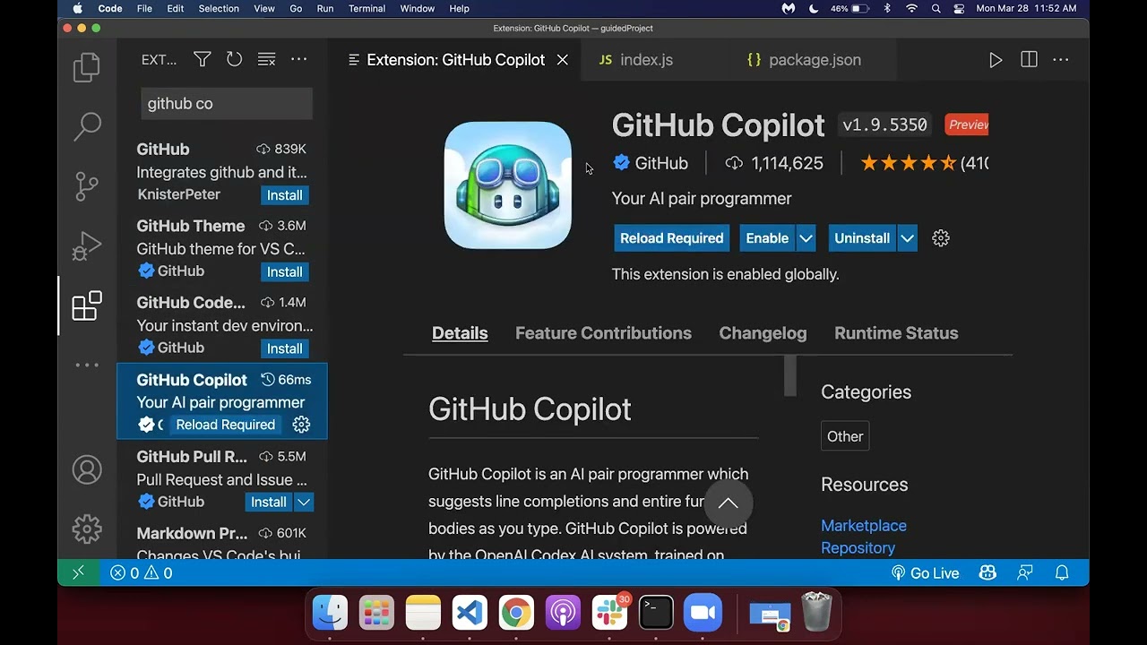This screenshot has height=645, width=1147.
Task: Open the Selection menu
Action: click(x=219, y=8)
